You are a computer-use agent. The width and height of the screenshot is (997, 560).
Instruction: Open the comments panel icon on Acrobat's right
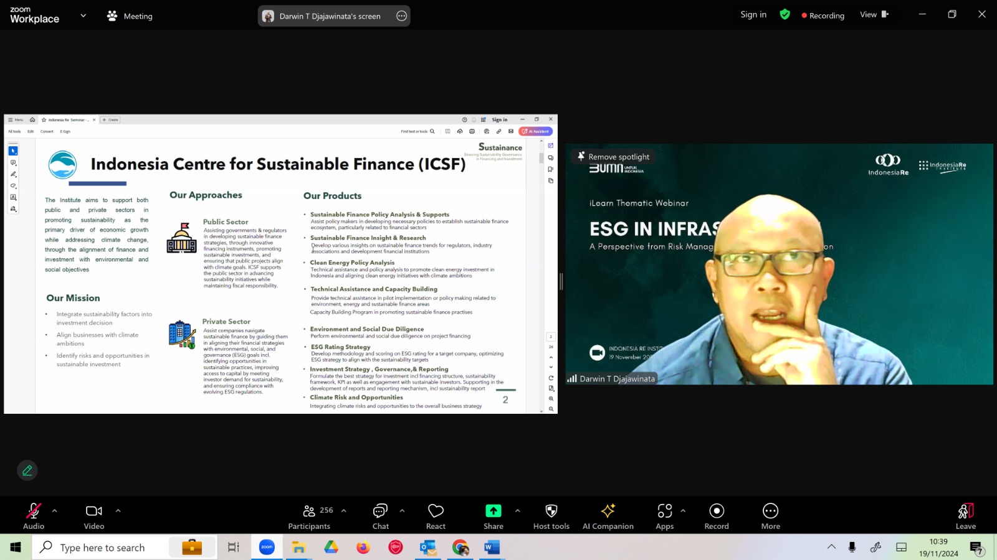[x=551, y=157]
